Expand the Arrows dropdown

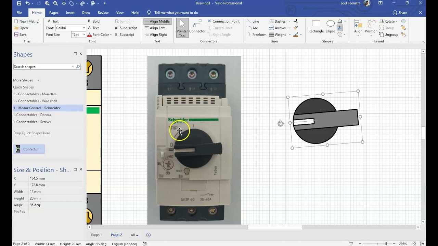coord(289,28)
